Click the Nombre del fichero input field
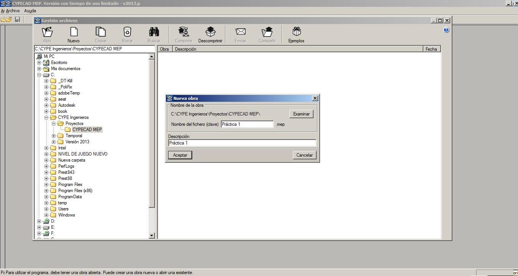Image resolution: width=518 pixels, height=276 pixels. pyautogui.click(x=247, y=124)
